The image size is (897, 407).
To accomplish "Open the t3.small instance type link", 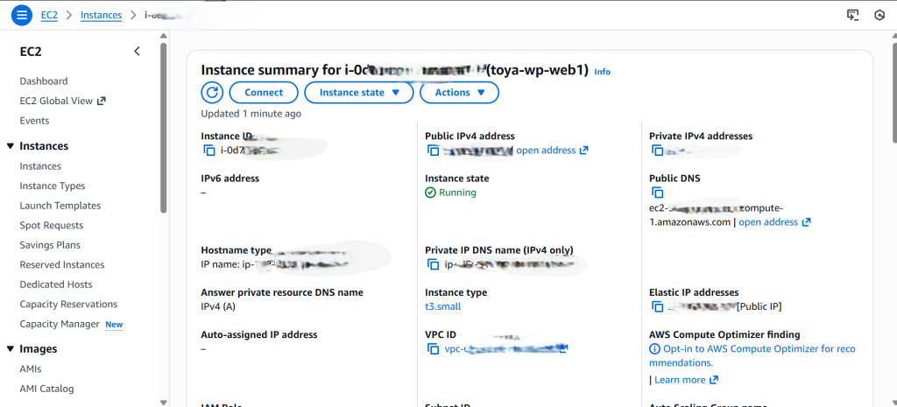I will (442, 306).
